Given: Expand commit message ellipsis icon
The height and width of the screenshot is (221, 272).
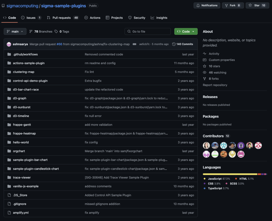Looking at the screenshot, I should coord(134,44).
